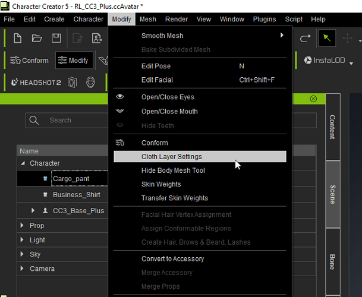Viewport: 362px width, 297px height.
Task: Click the magnifier search icon
Action: 34,120
